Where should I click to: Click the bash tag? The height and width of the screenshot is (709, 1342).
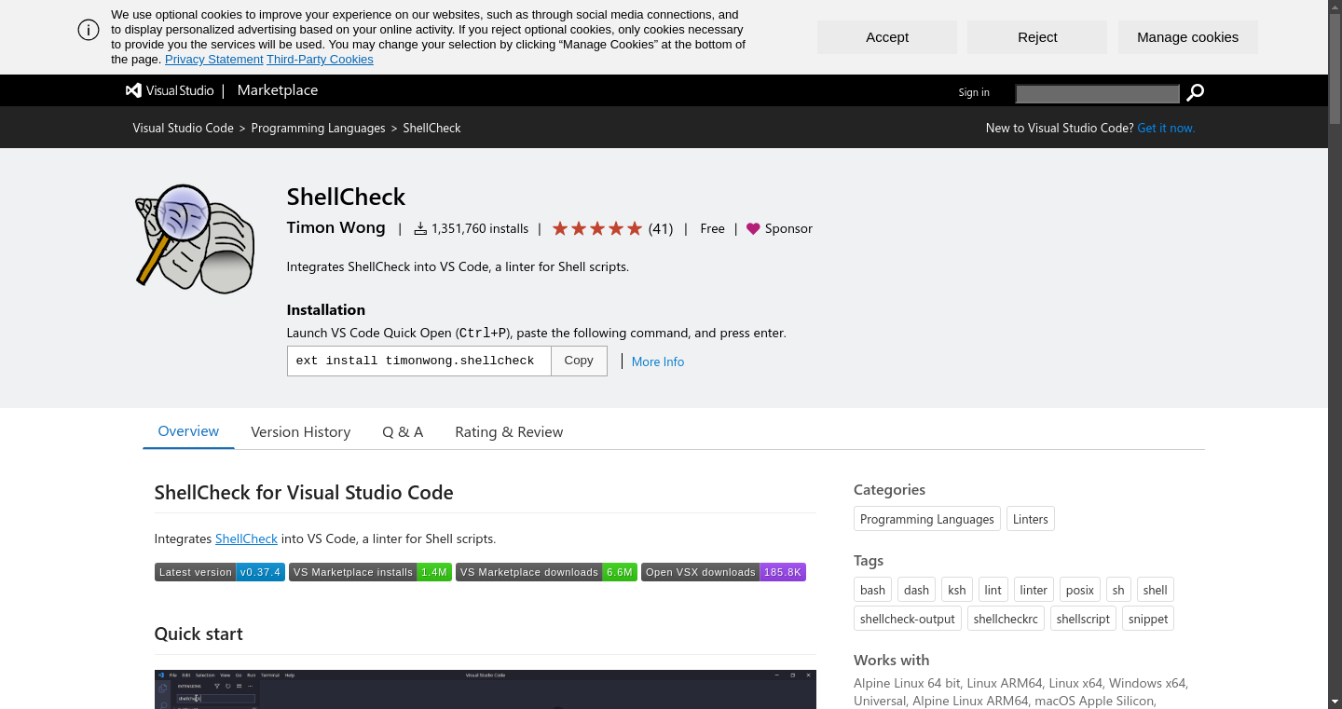click(x=873, y=590)
